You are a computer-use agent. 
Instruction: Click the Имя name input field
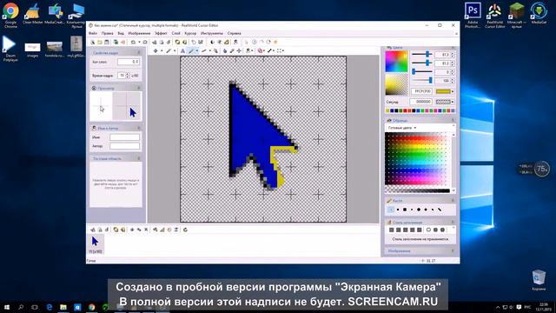[124, 137]
